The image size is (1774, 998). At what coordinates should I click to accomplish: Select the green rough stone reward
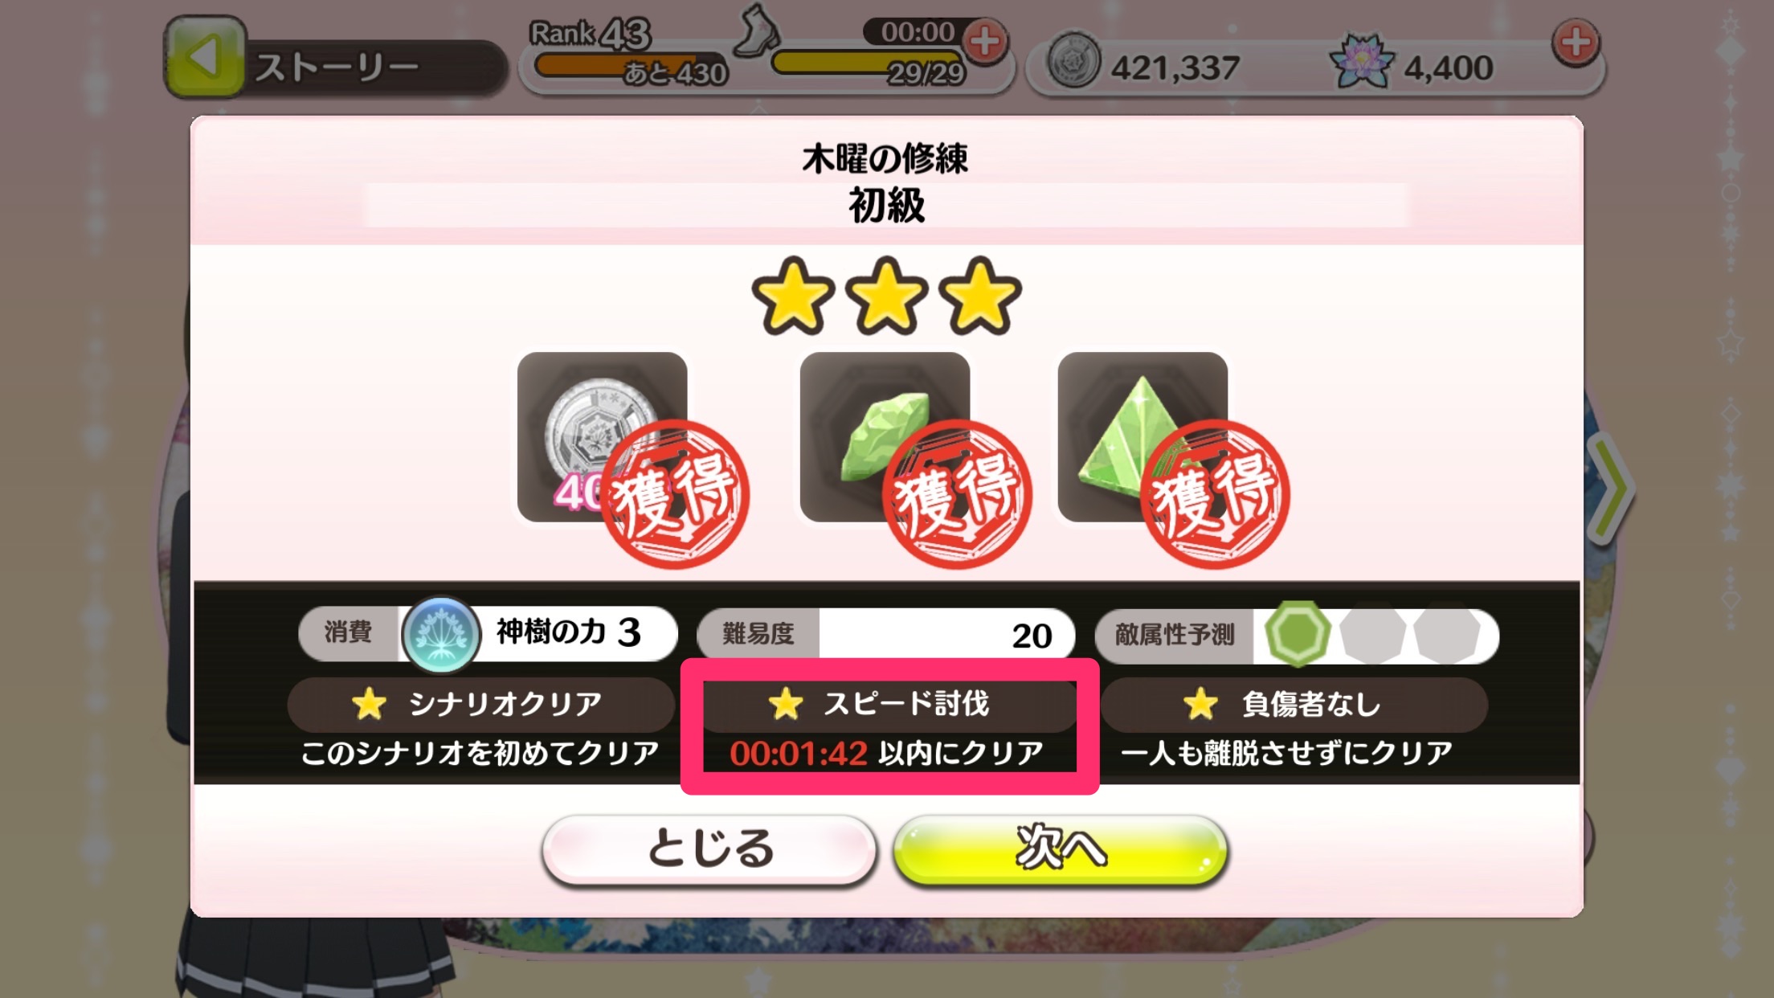pos(885,437)
